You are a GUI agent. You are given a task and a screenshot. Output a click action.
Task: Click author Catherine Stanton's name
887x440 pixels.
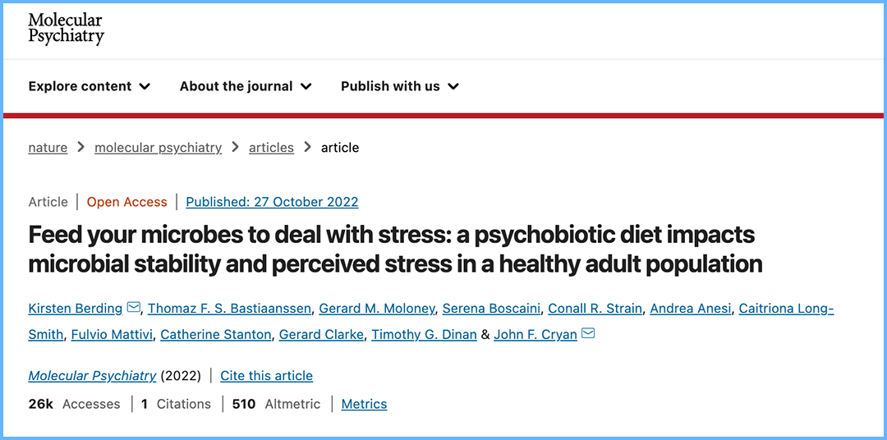[x=215, y=334]
